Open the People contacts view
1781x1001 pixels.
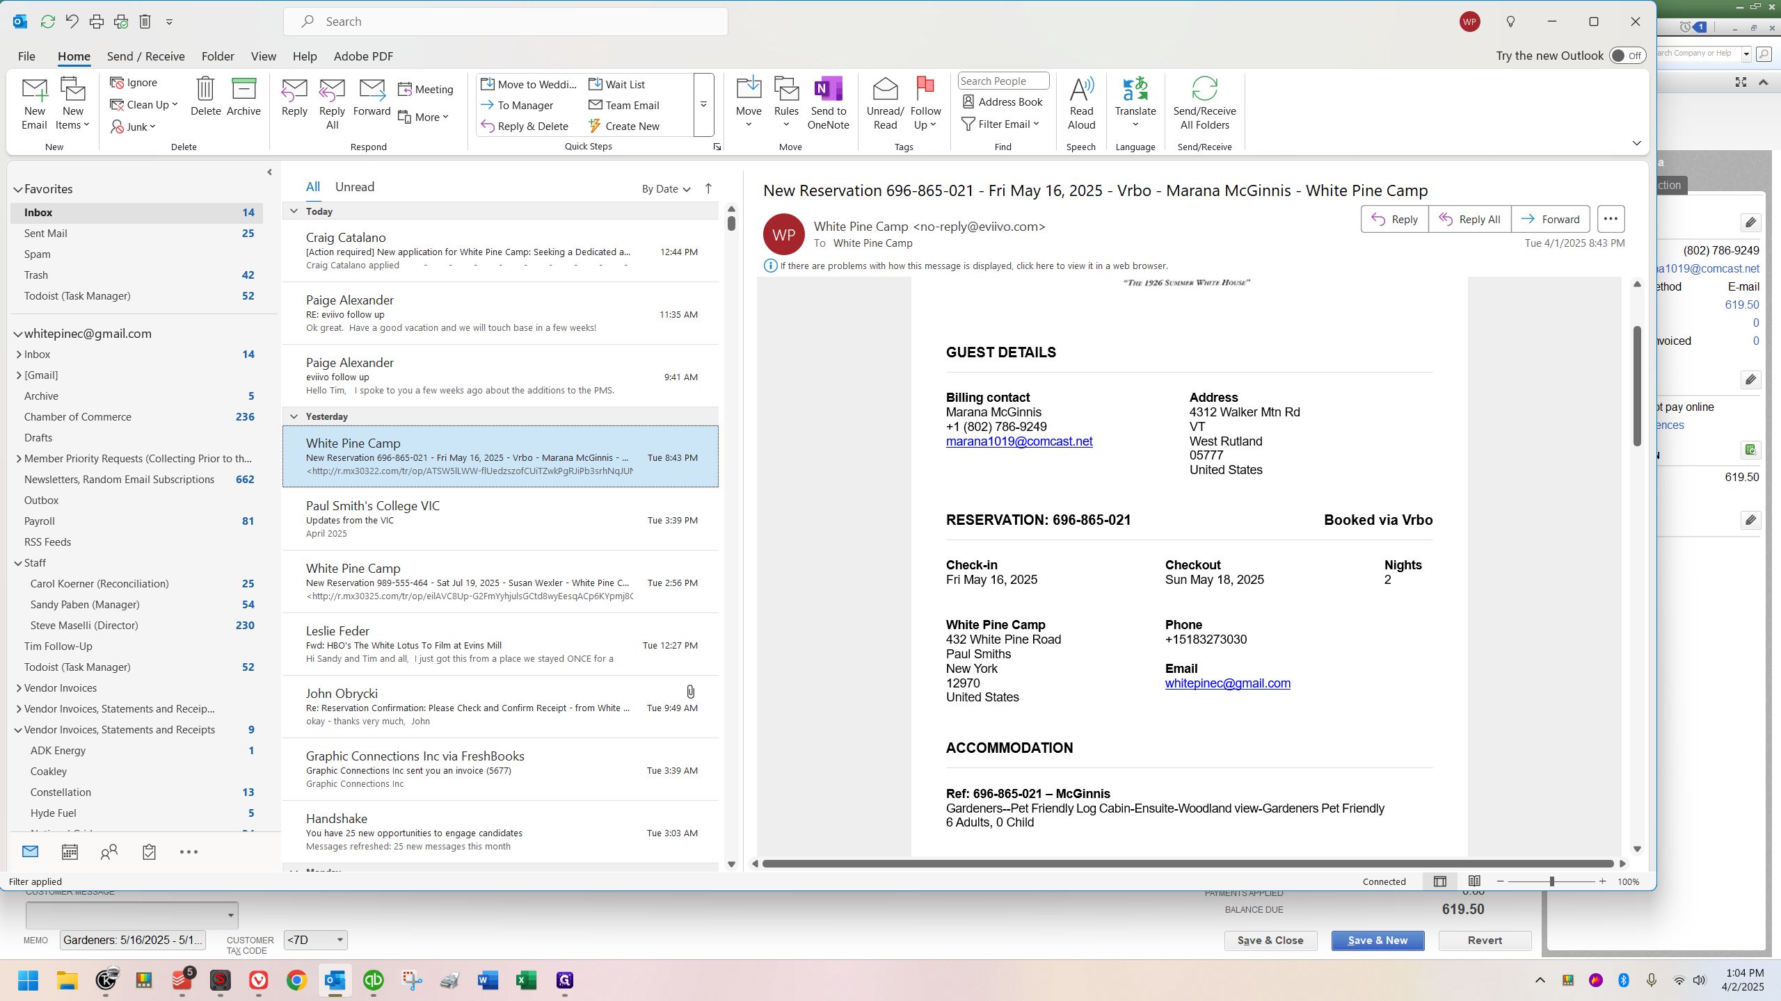click(109, 852)
